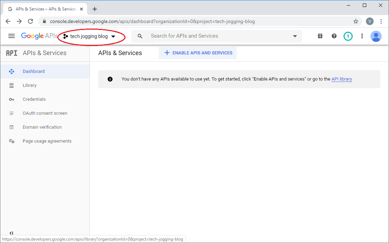Reload the page with the refresh icon

pos(30,21)
